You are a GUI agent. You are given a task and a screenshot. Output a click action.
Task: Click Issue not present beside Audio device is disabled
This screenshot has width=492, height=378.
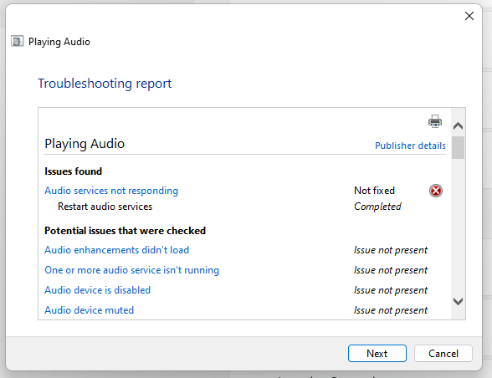[x=391, y=290]
